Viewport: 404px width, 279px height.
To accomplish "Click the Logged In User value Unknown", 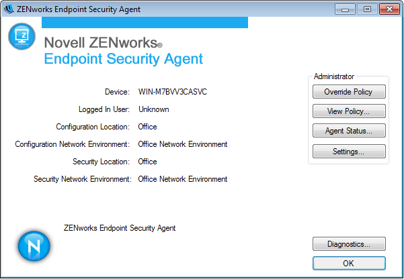I will (153, 109).
